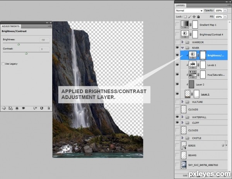Image resolution: width=232 pixels, height=179 pixels.
Task: Click Brightness slider handle
Action: point(19,44)
